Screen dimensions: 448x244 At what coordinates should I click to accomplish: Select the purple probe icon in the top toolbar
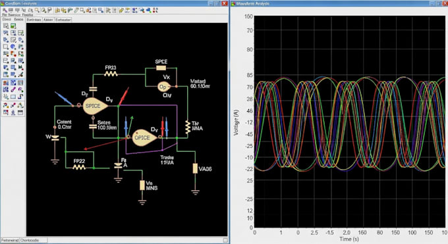pos(5,11)
